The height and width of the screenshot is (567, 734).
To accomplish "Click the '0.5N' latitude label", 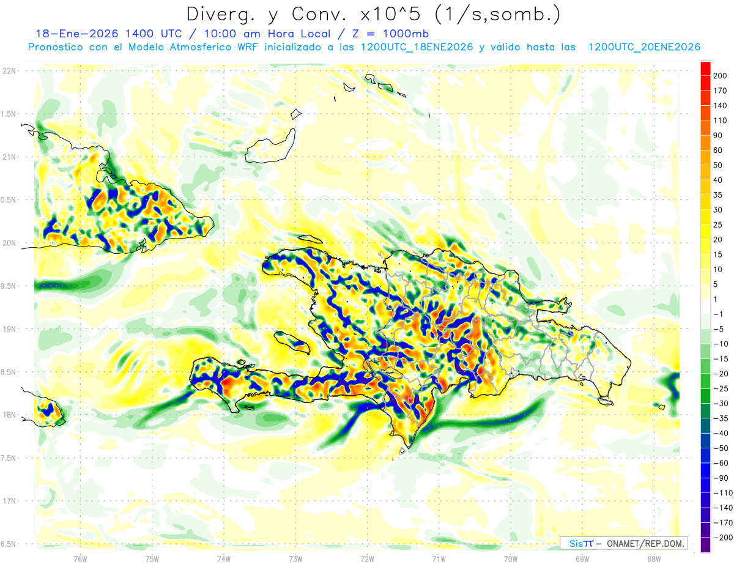I will click(x=9, y=200).
